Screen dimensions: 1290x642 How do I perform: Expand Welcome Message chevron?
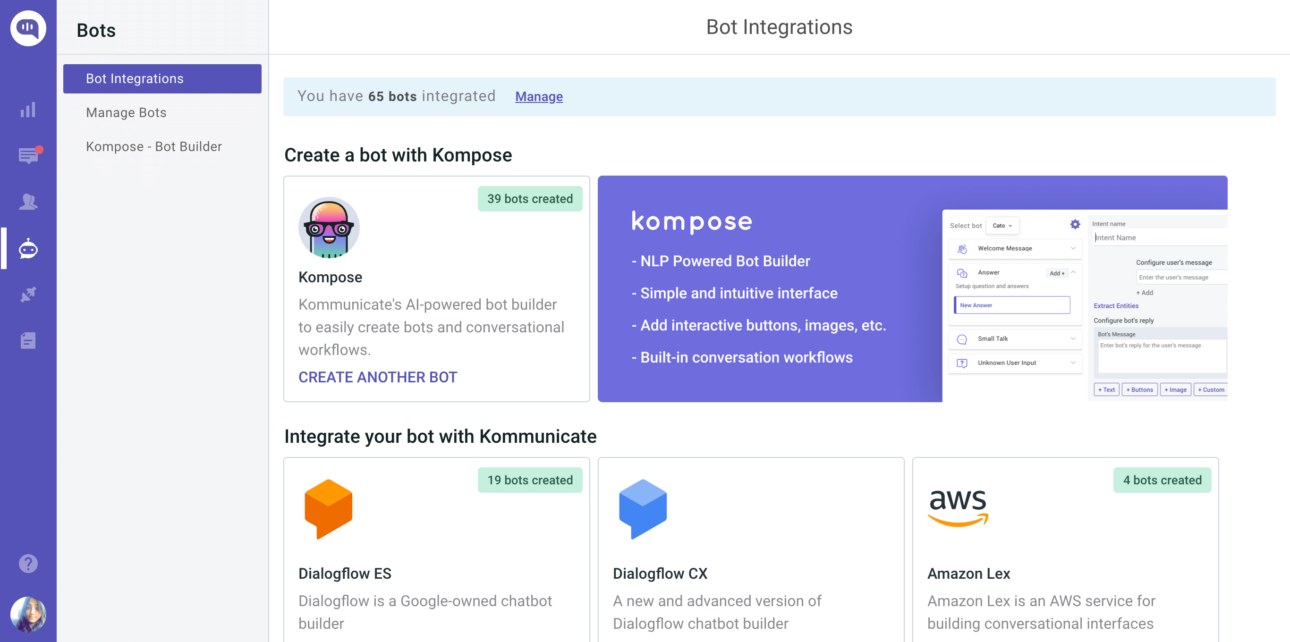tap(1073, 248)
